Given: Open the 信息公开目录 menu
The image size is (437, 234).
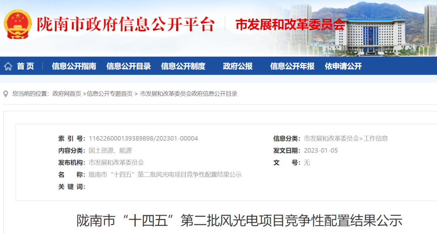Looking at the screenshot, I should tap(129, 66).
